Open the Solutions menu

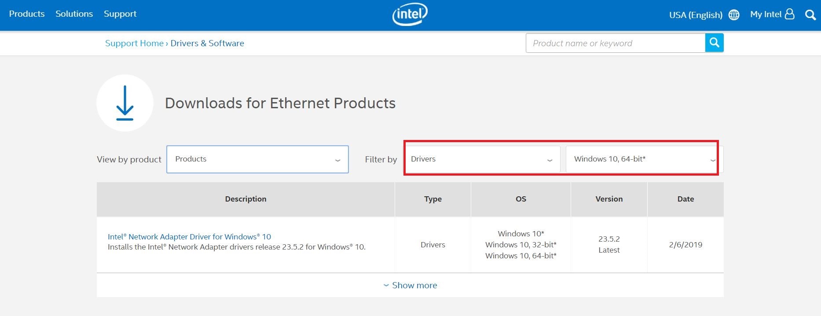(x=74, y=14)
